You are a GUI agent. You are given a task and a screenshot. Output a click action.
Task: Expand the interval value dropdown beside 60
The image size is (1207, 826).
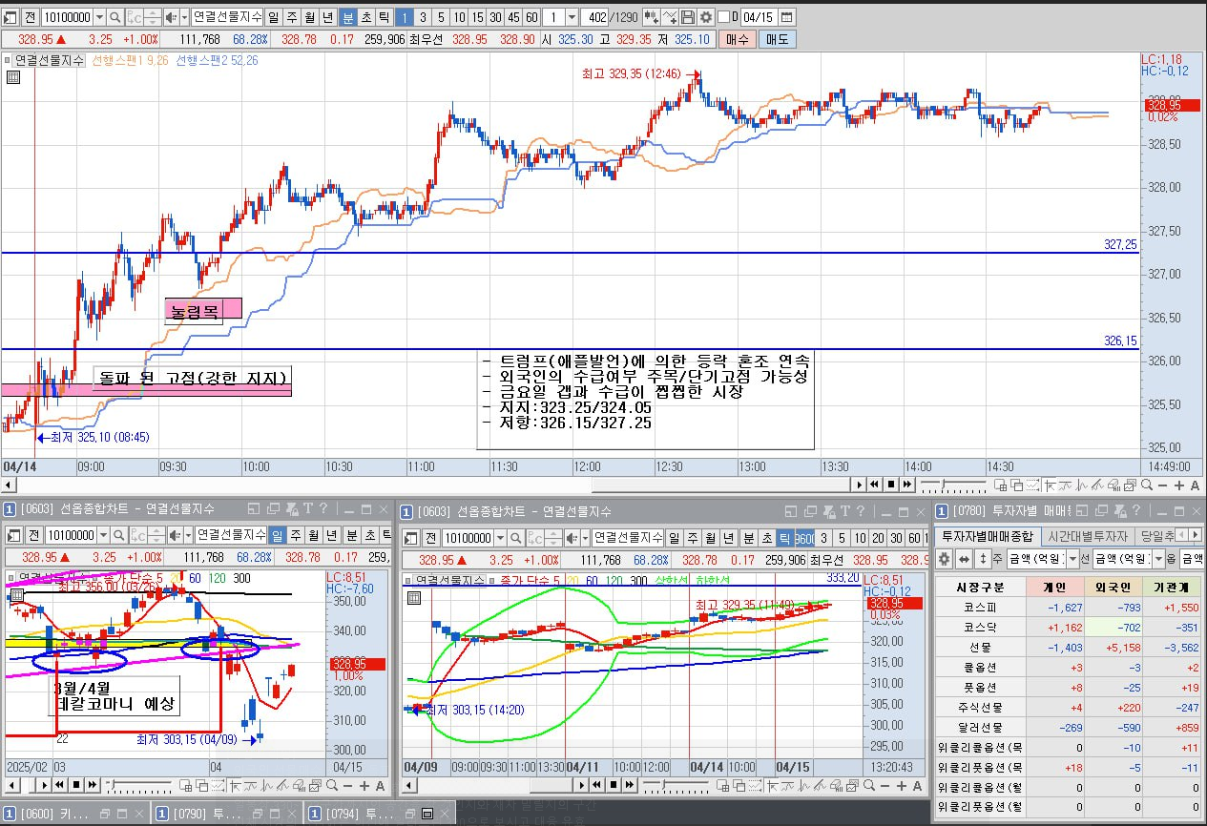click(572, 17)
